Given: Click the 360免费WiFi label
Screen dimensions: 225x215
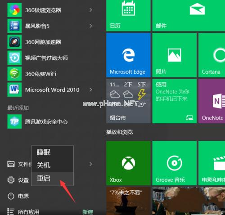Looking at the screenshot, I should (x=40, y=74).
